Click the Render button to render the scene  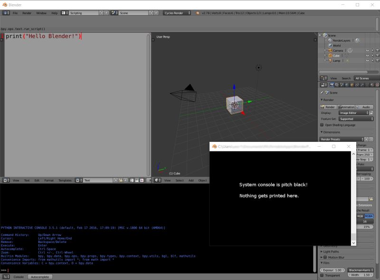pyautogui.click(x=327, y=106)
